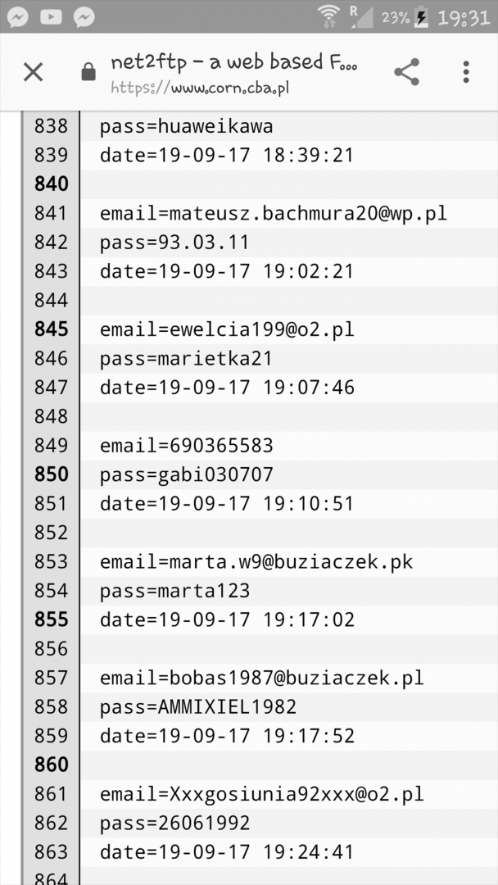Click the date entry on line 839
498x885 pixels.
click(x=226, y=155)
